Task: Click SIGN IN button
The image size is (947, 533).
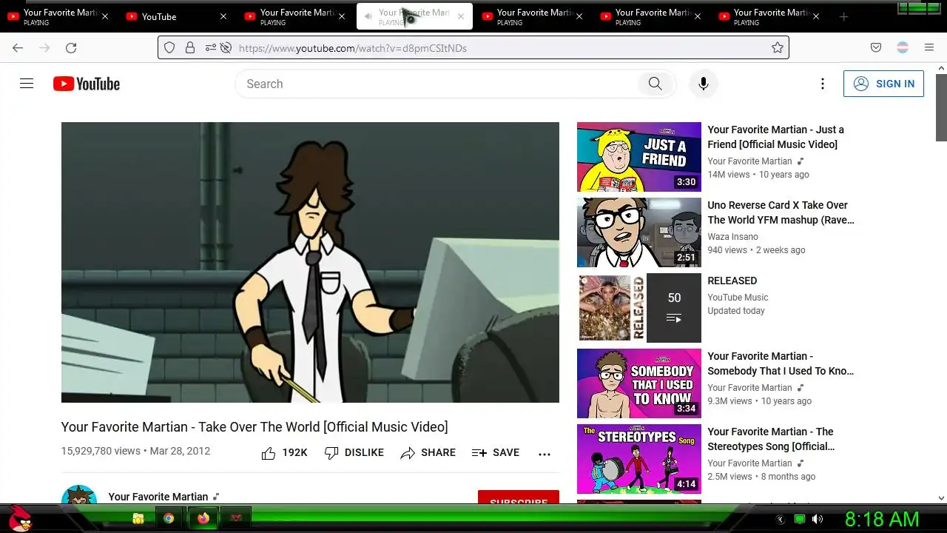Action: (883, 84)
